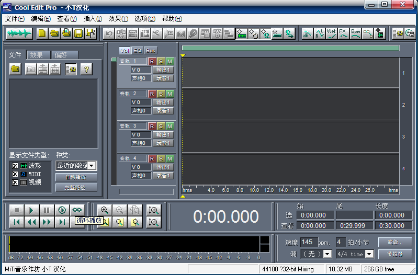Click the rewind transport button
Screen dimensions: 418x275
[x=32, y=222]
